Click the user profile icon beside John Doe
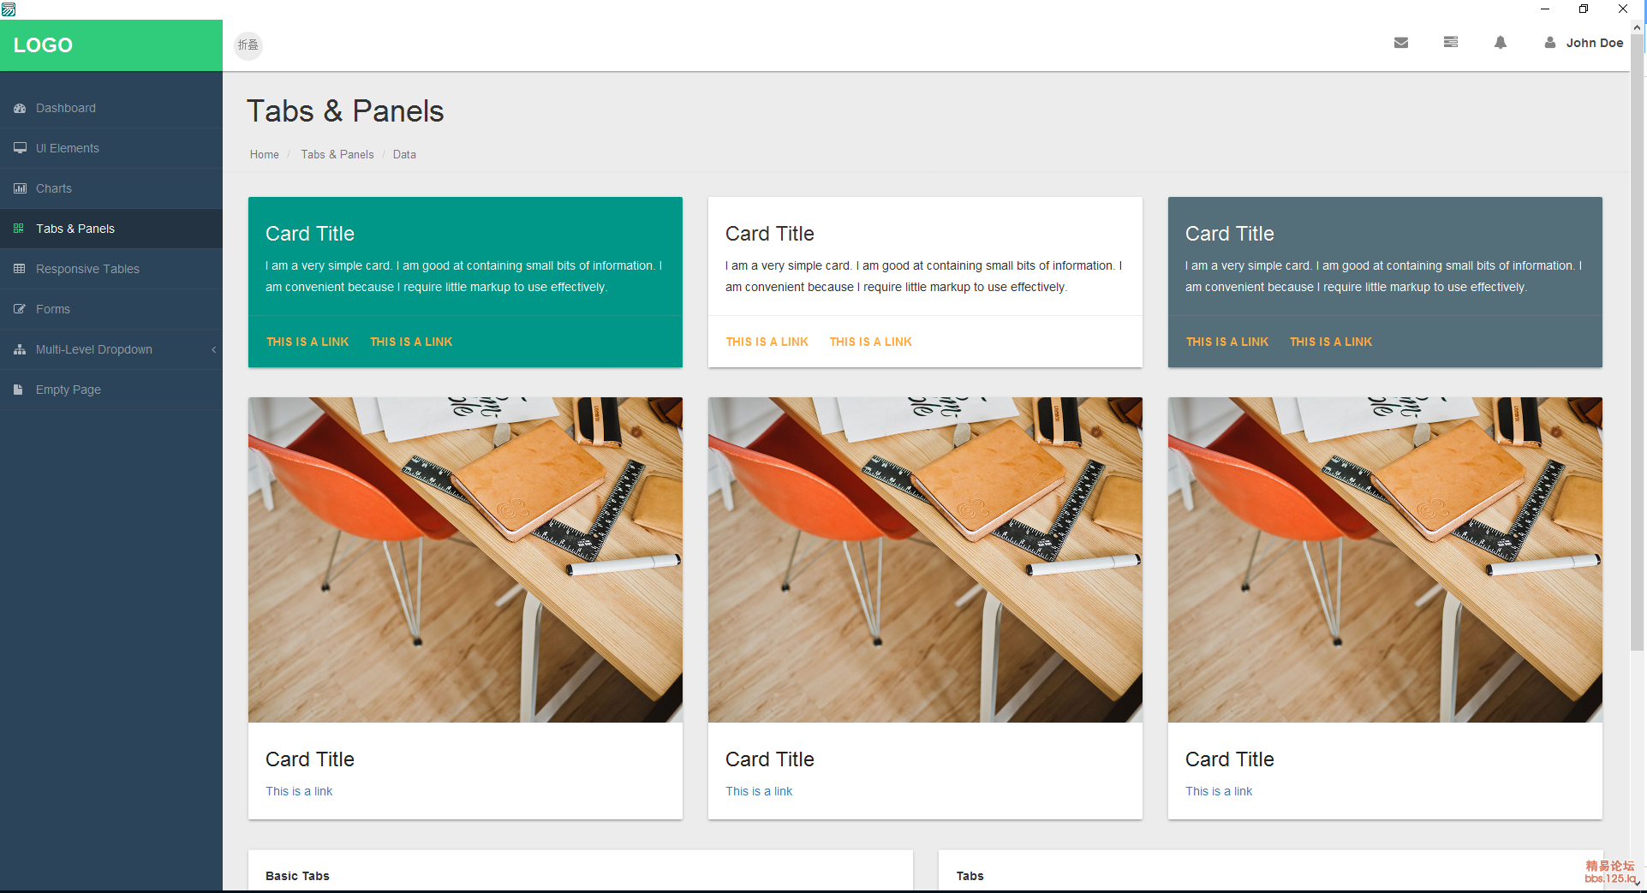The width and height of the screenshot is (1647, 893). click(x=1550, y=43)
